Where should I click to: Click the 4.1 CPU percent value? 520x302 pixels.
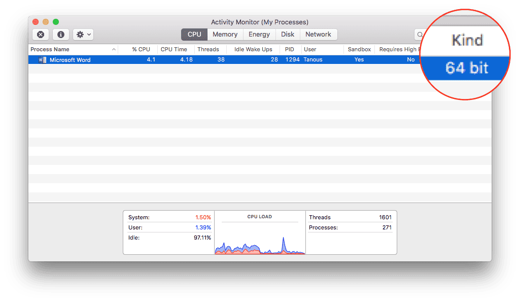(x=151, y=60)
